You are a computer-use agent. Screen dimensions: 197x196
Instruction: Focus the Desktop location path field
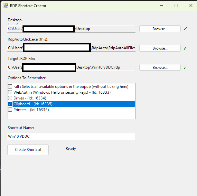pyautogui.click(x=71, y=29)
